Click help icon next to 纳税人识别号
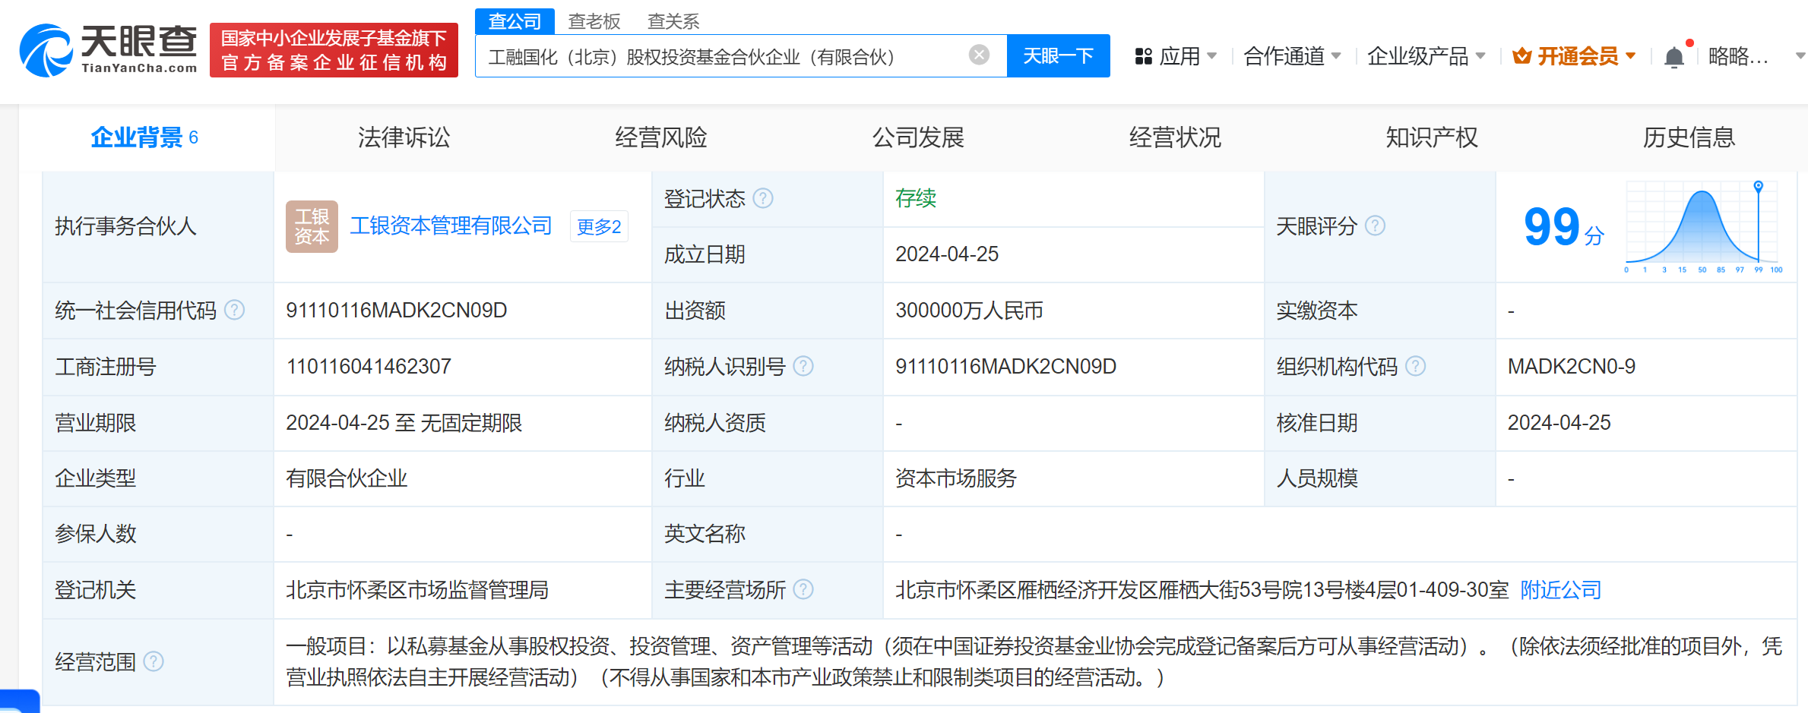The width and height of the screenshot is (1808, 713). [803, 366]
